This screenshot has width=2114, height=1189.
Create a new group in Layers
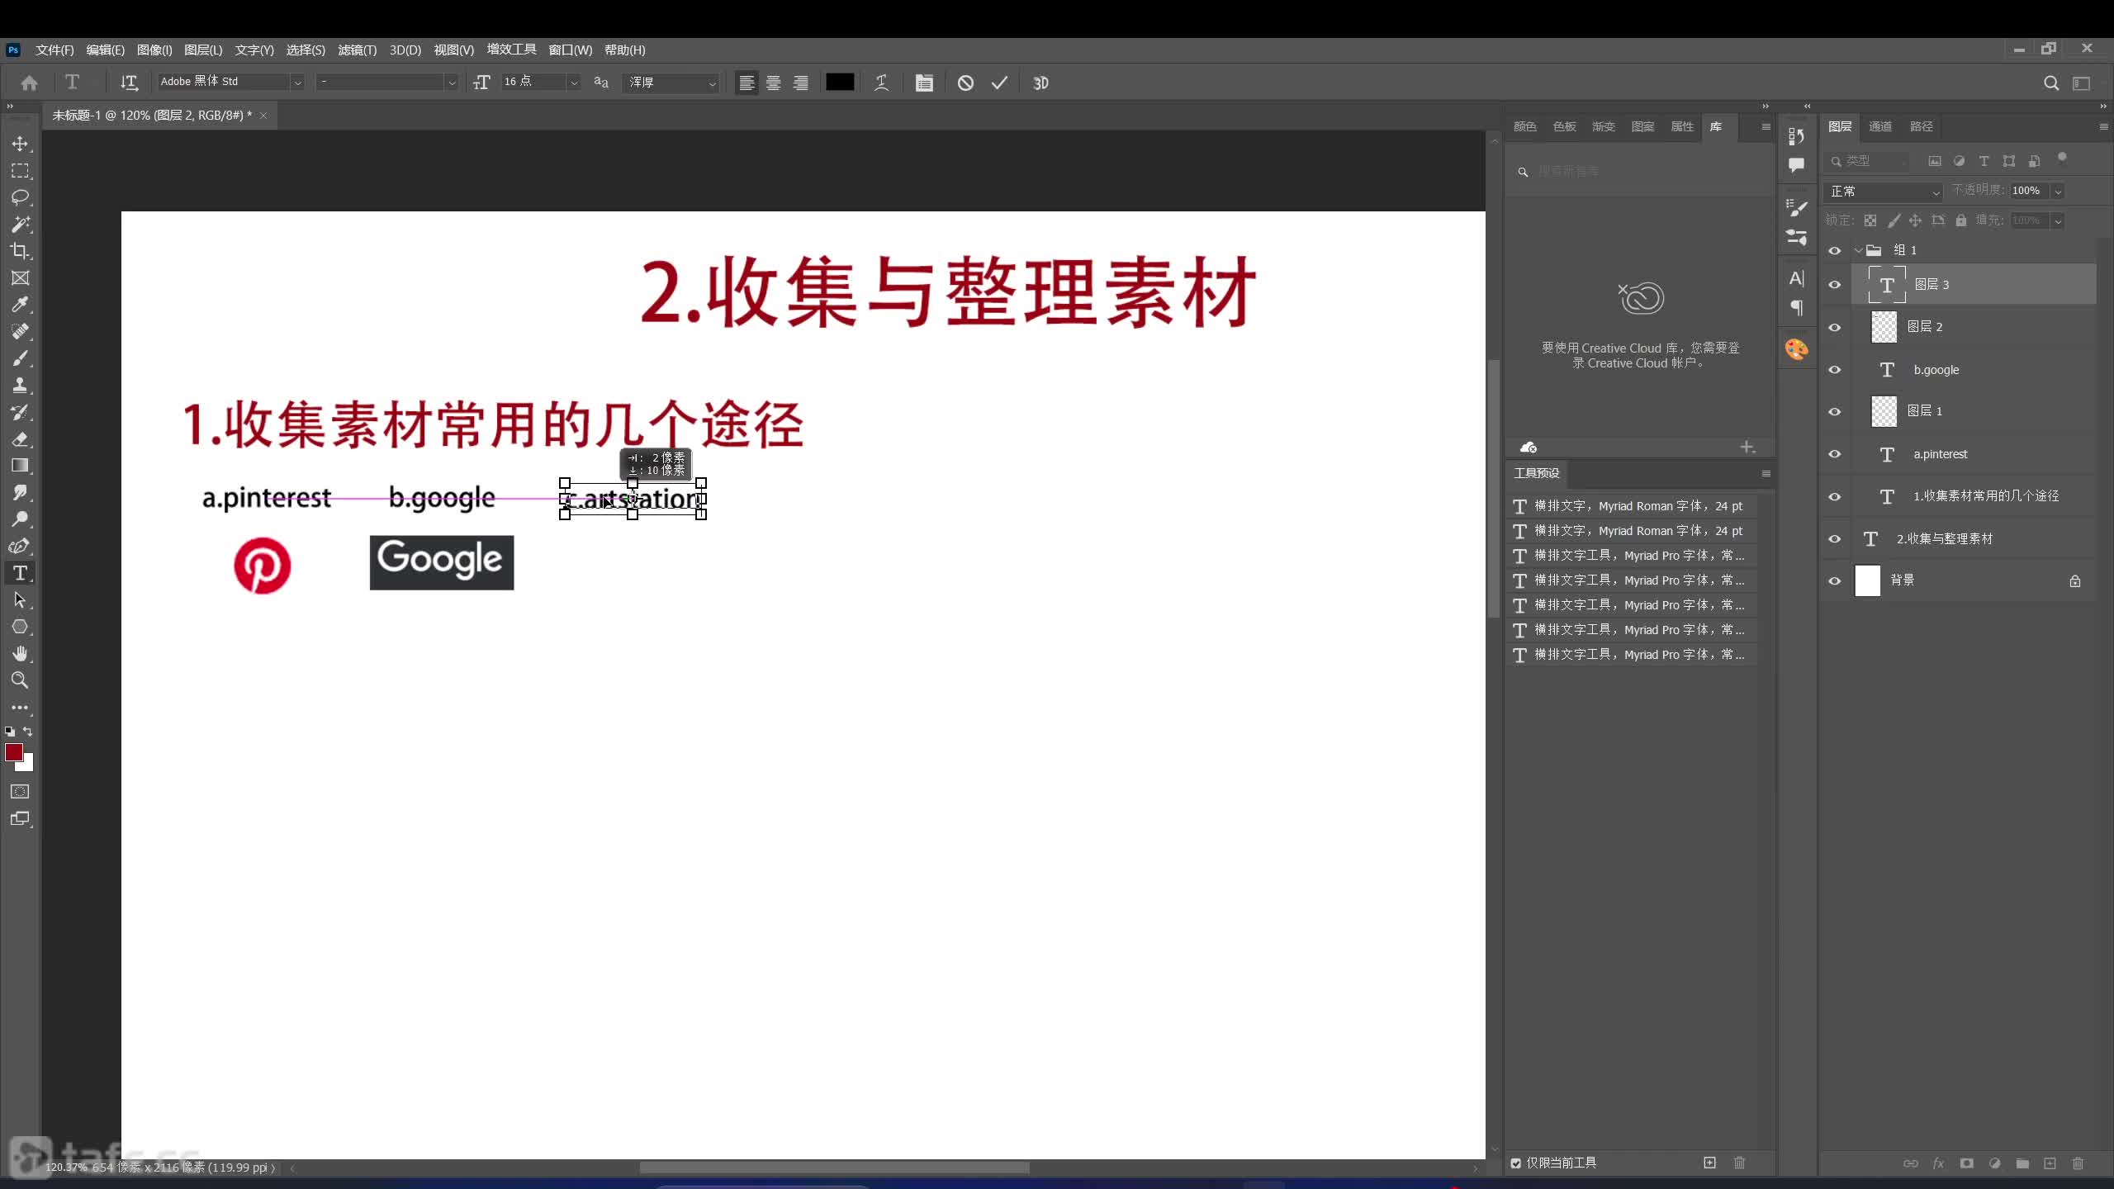tap(2022, 1163)
